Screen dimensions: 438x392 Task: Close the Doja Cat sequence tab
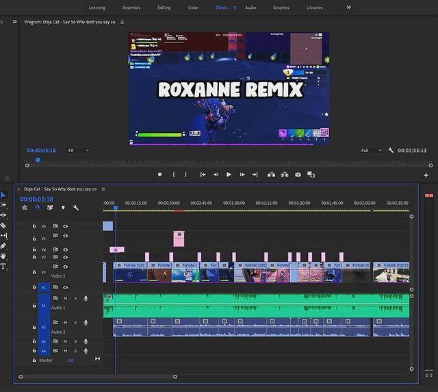click(18, 189)
